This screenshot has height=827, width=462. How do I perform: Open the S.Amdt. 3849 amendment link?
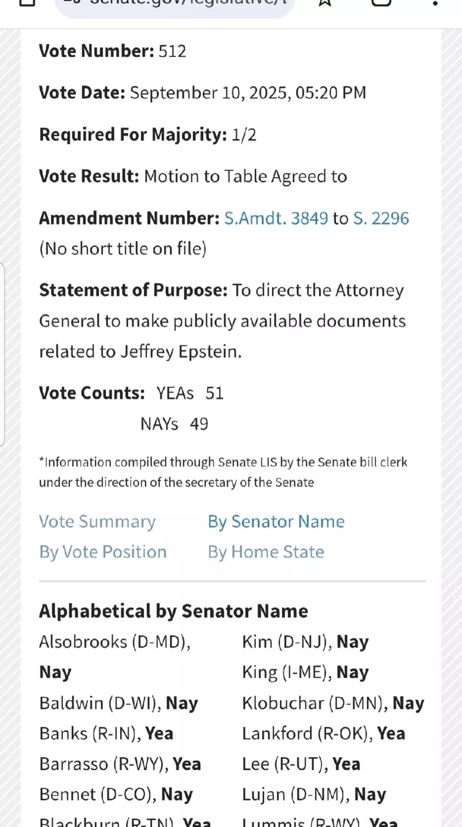coord(276,218)
